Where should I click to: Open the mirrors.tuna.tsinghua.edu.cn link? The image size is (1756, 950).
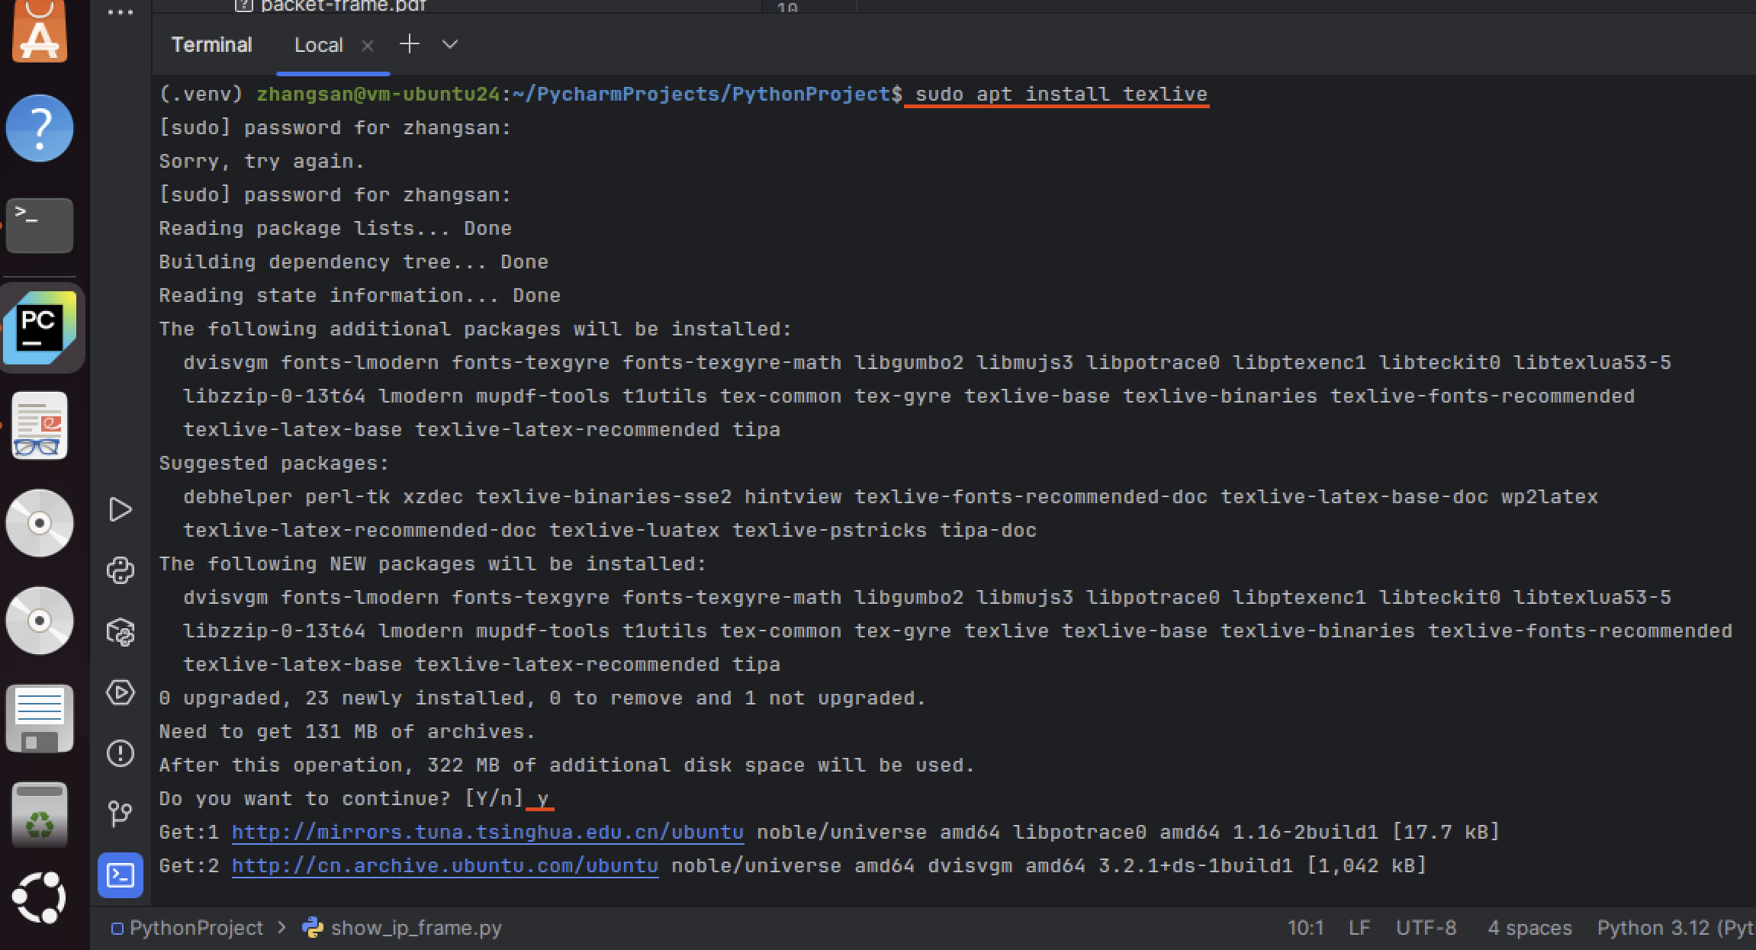point(487,832)
